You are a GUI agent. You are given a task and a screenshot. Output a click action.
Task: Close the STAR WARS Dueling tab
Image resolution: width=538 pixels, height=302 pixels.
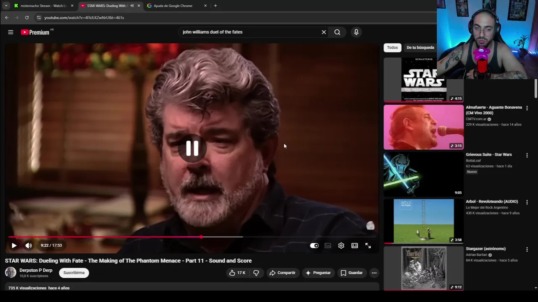139,6
